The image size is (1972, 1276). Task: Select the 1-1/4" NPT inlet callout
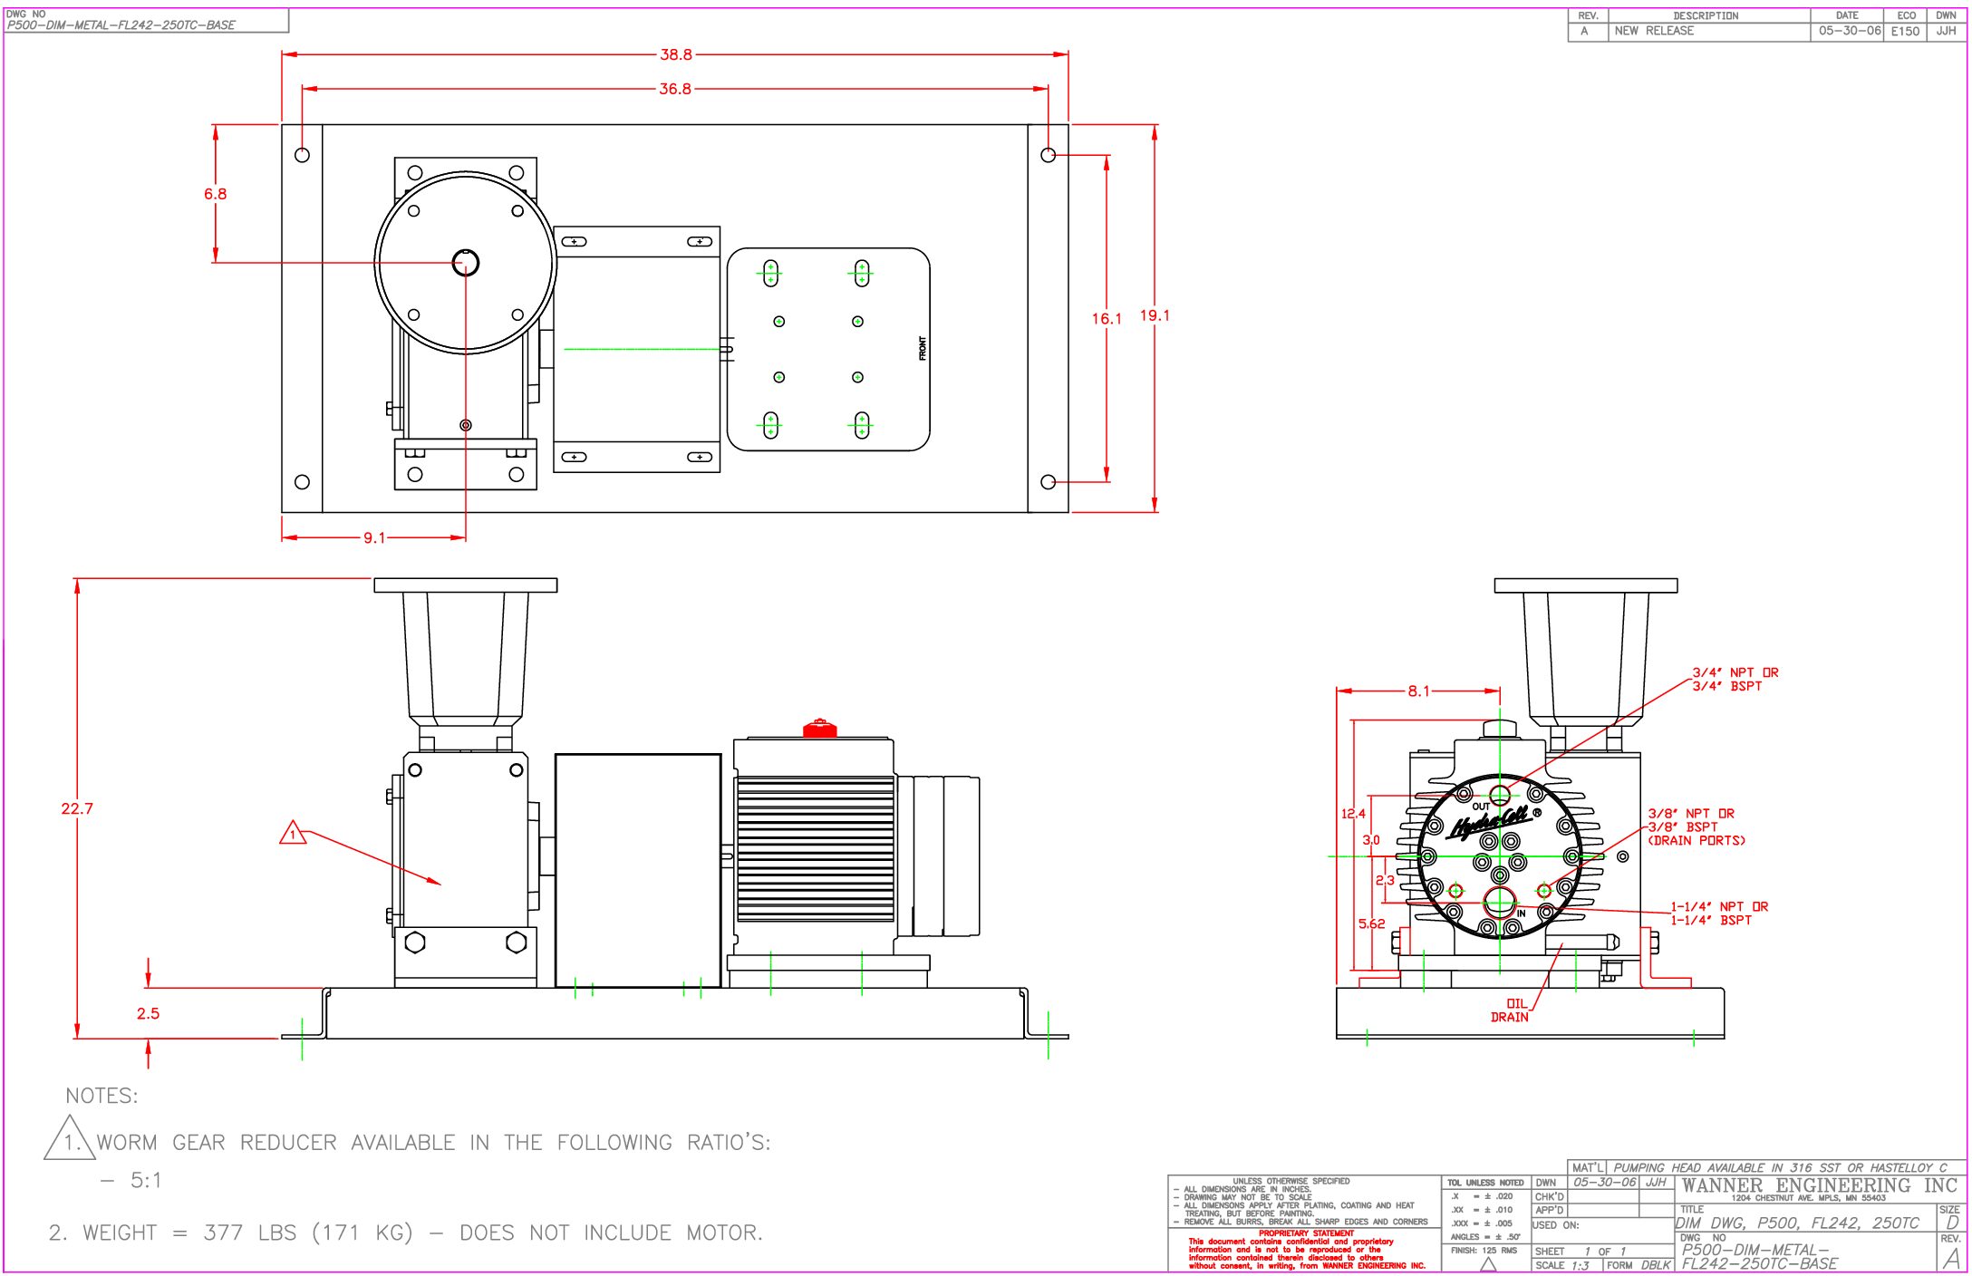[x=1718, y=913]
